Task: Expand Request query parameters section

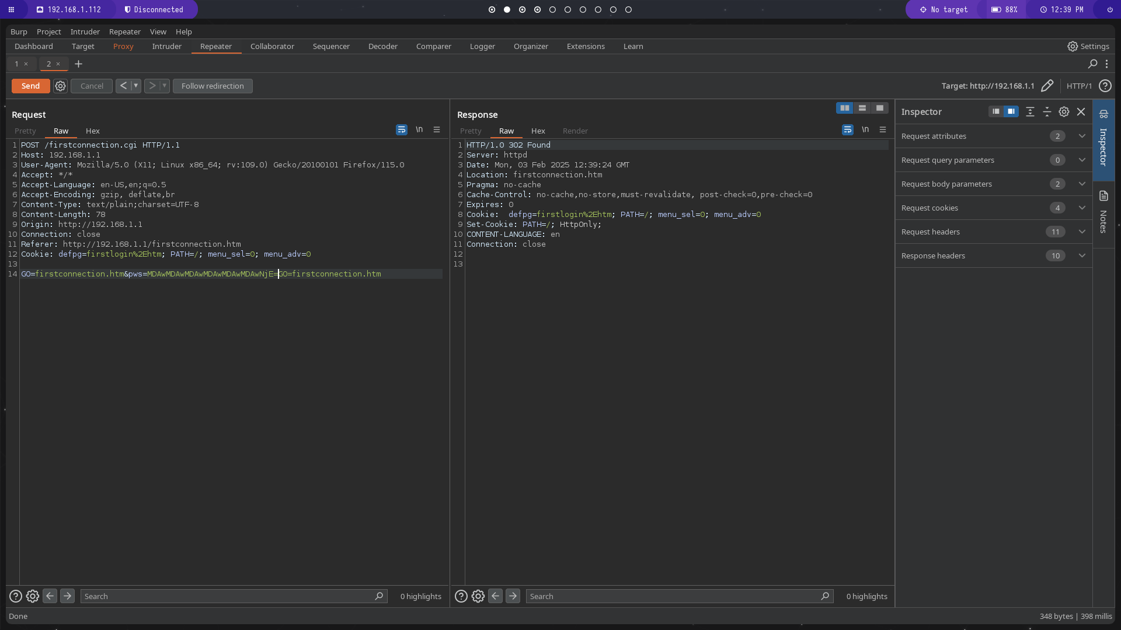Action: click(x=994, y=160)
